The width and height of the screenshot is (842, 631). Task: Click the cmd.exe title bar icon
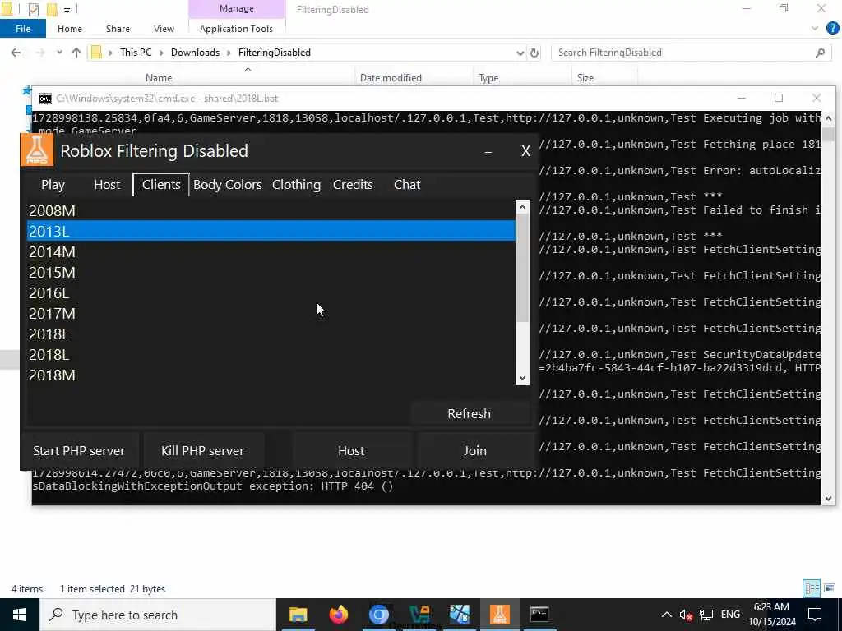click(x=45, y=99)
